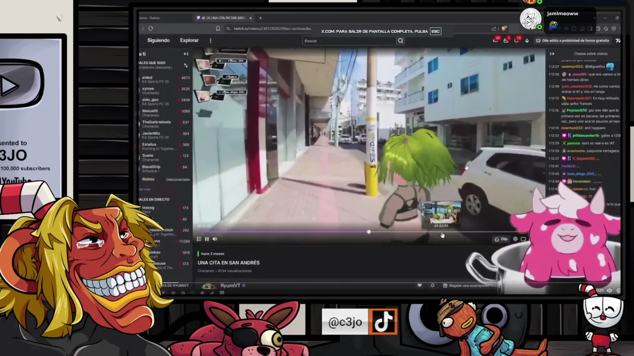Pause the Twitch video playback
The width and height of the screenshot is (634, 356).
pos(207,239)
